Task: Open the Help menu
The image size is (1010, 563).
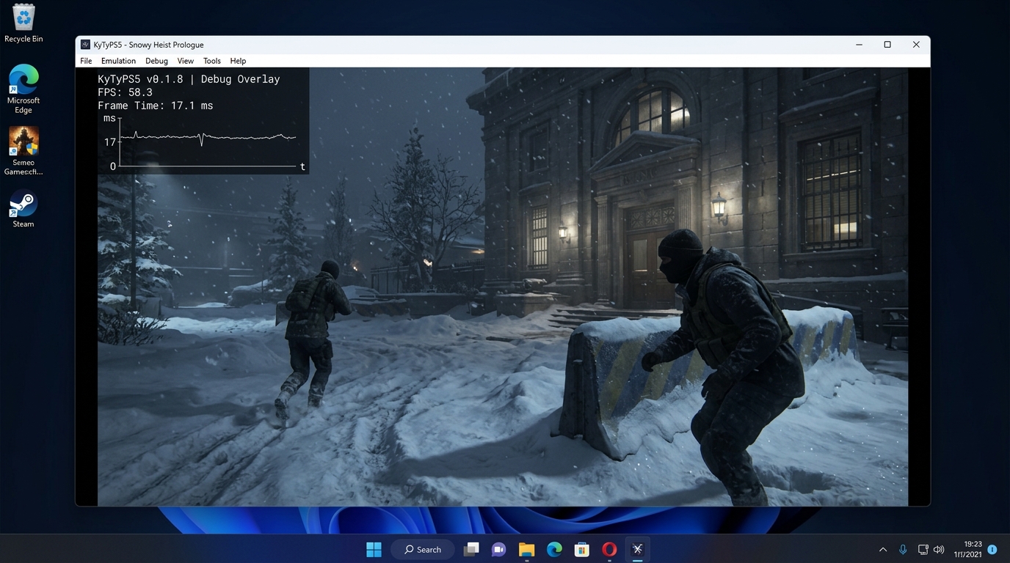Action: click(x=238, y=61)
